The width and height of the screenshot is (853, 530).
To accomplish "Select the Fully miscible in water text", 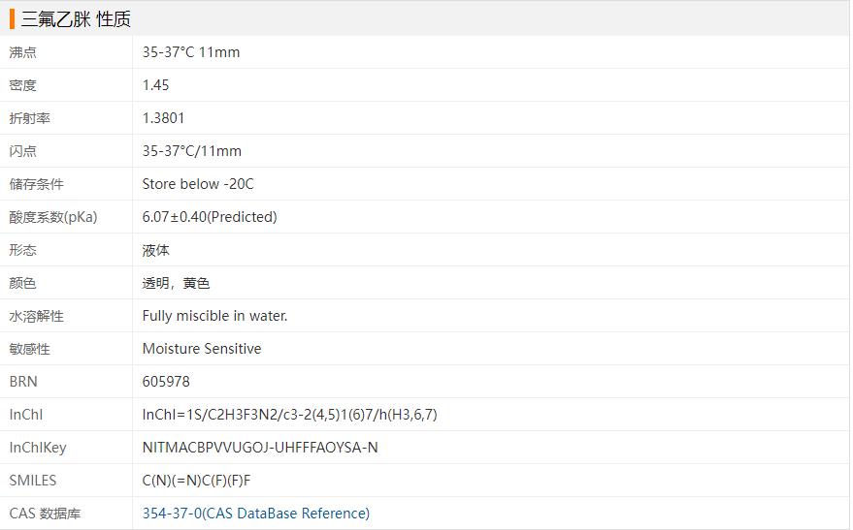I will [x=214, y=316].
